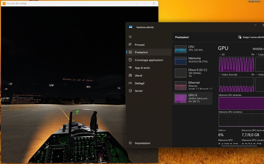The width and height of the screenshot is (264, 164).
Task: Click the App di avvio gauge icon
Action: (130, 68)
